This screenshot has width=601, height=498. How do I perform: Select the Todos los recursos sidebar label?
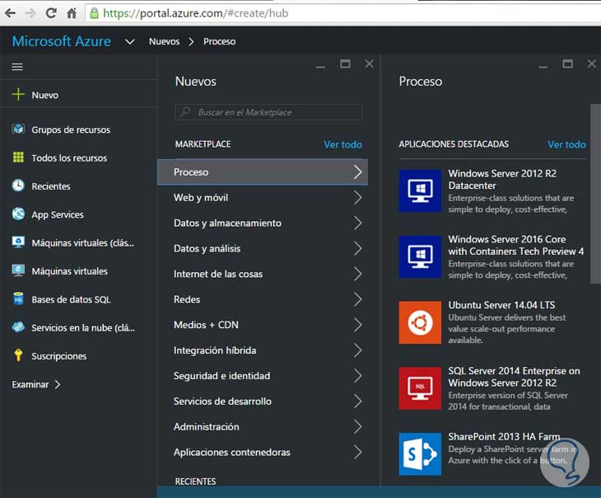click(x=69, y=157)
